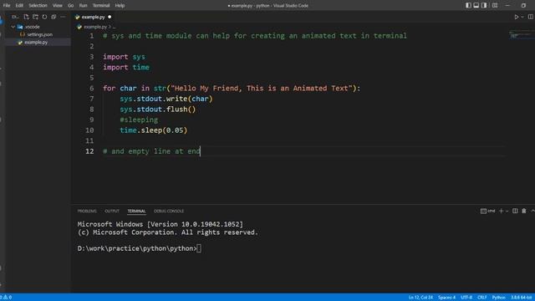
Task: Open the Terminal menu
Action: (x=101, y=6)
